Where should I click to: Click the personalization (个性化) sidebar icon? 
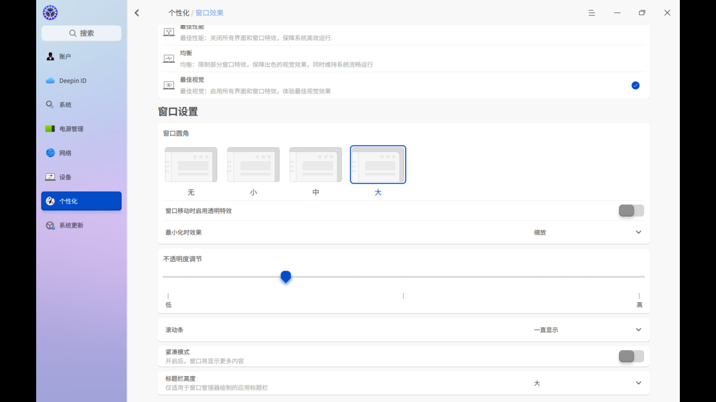coord(50,201)
